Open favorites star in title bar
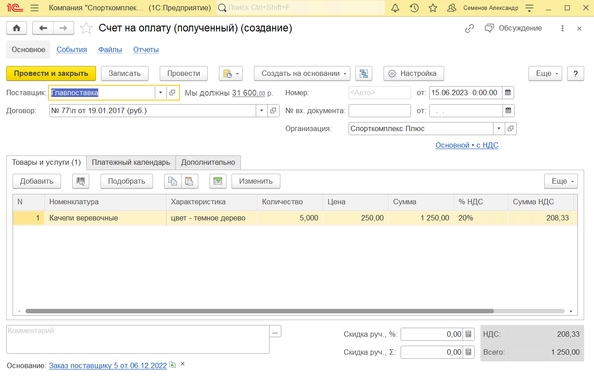Image resolution: width=594 pixels, height=378 pixels. [433, 8]
